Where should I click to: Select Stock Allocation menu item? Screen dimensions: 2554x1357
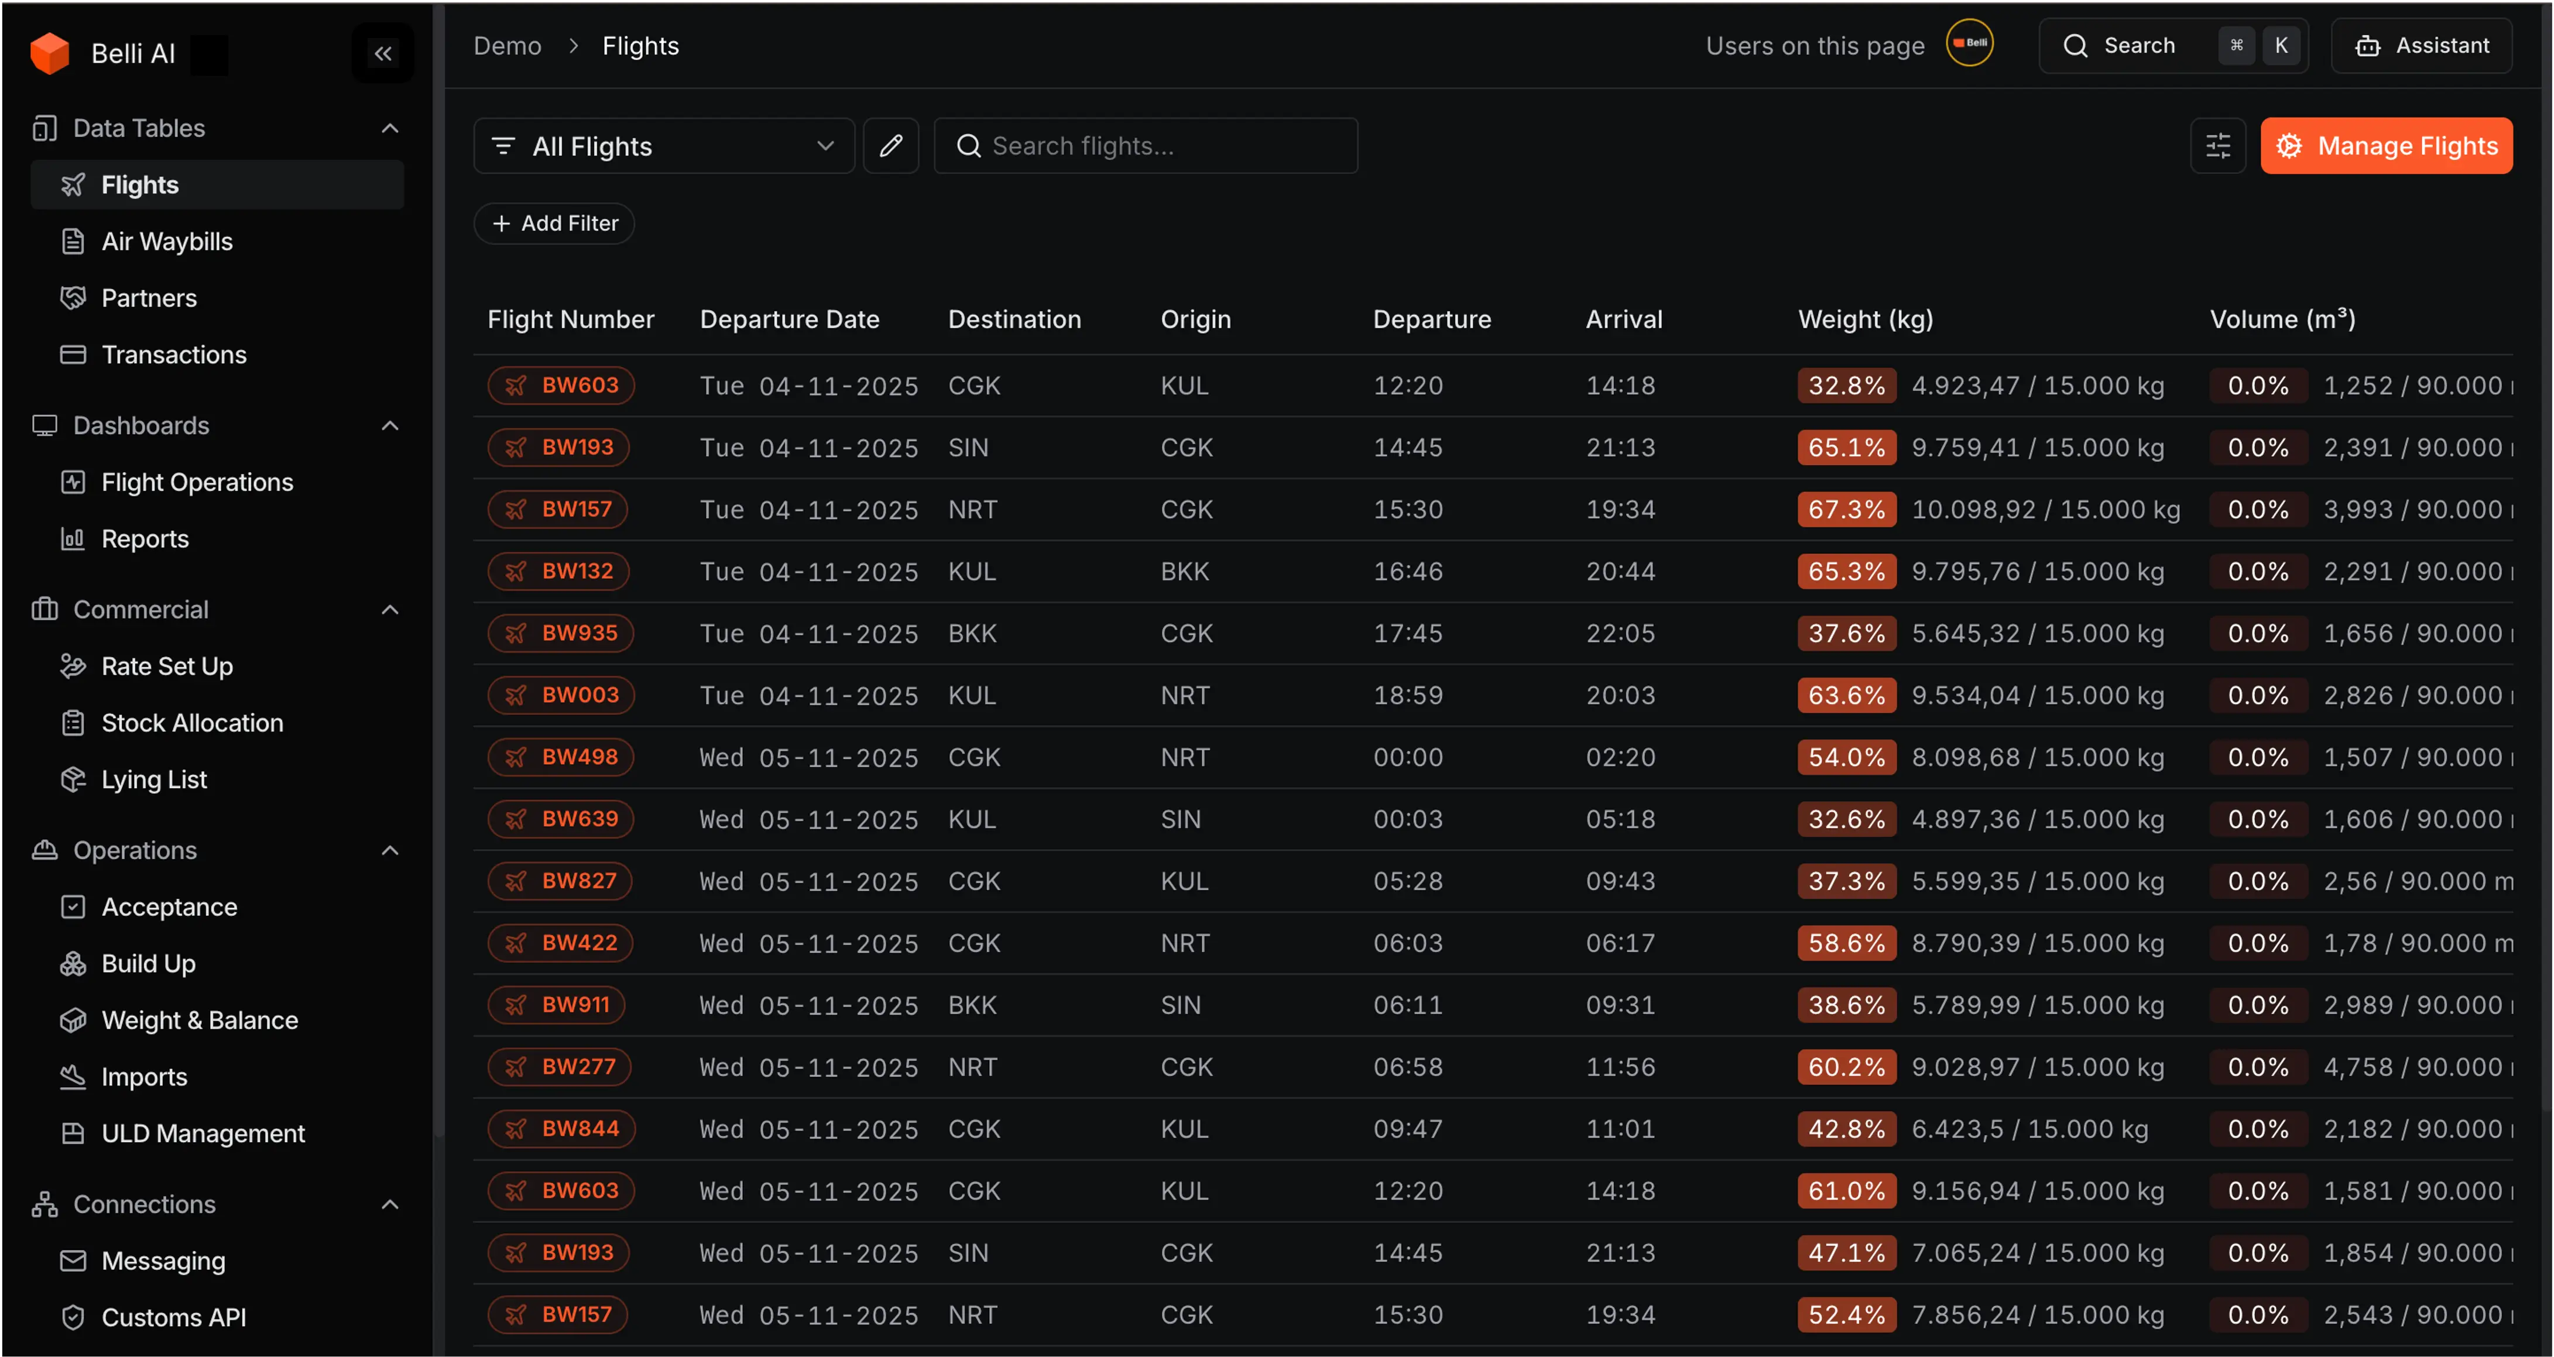(x=191, y=723)
